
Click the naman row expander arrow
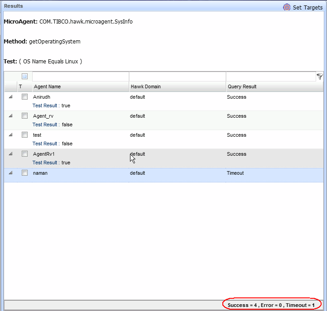10,173
